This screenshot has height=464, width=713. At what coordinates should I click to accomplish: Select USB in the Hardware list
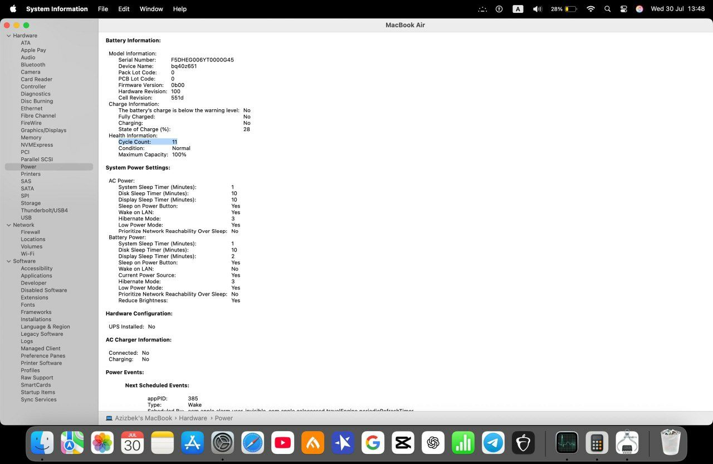click(26, 218)
